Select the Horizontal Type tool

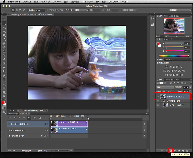[x=4, y=80]
